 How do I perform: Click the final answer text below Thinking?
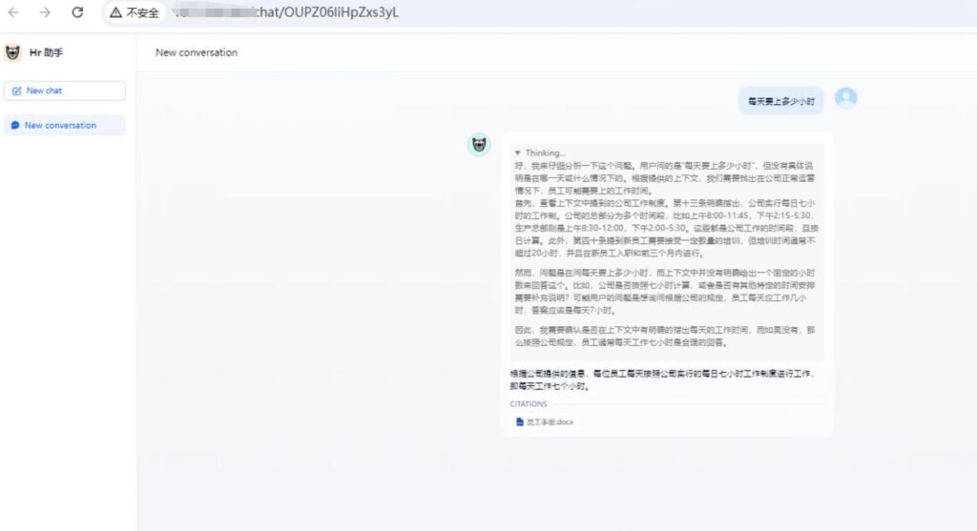pos(662,378)
